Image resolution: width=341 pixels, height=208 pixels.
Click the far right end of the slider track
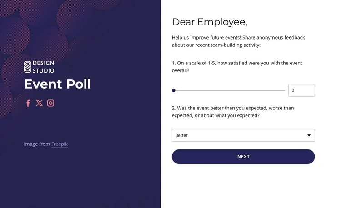pos(284,90)
